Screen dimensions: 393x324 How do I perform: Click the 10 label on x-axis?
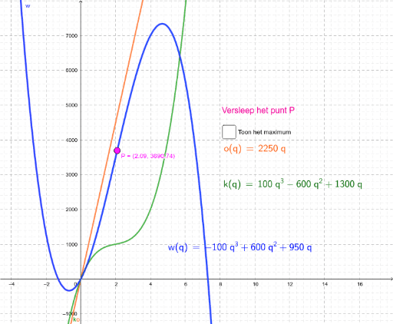point(256,284)
